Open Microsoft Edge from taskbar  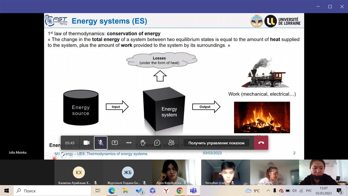point(112,191)
